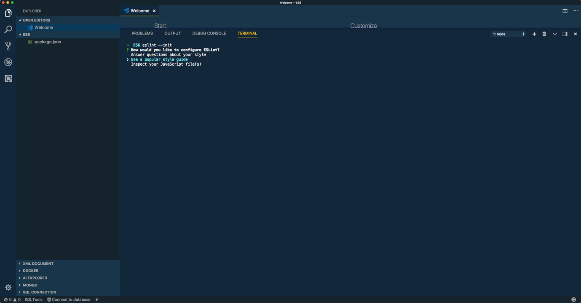This screenshot has width=581, height=303.
Task: Open the Source Control view
Action: (8, 45)
